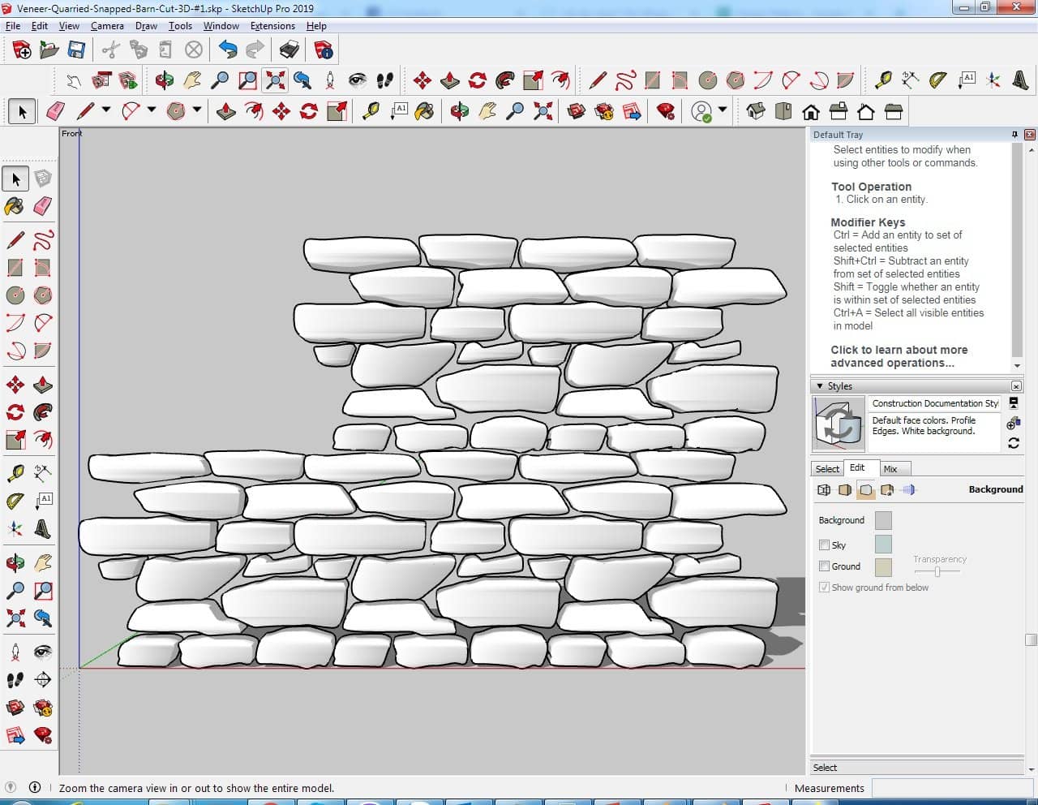Click the Sky color swatch

coord(884,544)
